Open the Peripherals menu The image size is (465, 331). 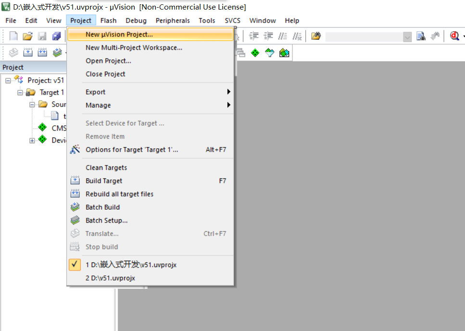[173, 21]
